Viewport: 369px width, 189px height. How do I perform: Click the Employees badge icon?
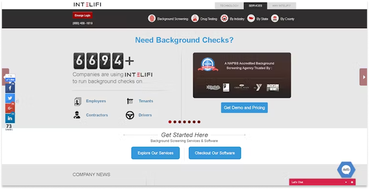coord(78,101)
